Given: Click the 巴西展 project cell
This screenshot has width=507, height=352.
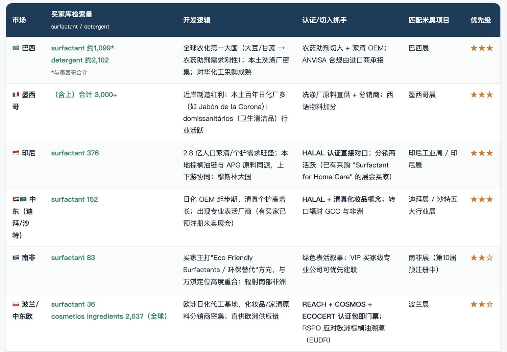Looking at the screenshot, I should [418, 48].
